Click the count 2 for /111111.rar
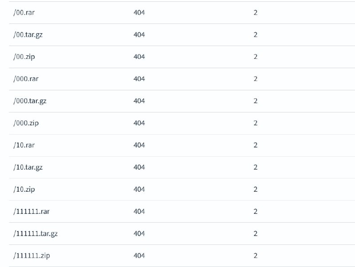 tap(256, 212)
